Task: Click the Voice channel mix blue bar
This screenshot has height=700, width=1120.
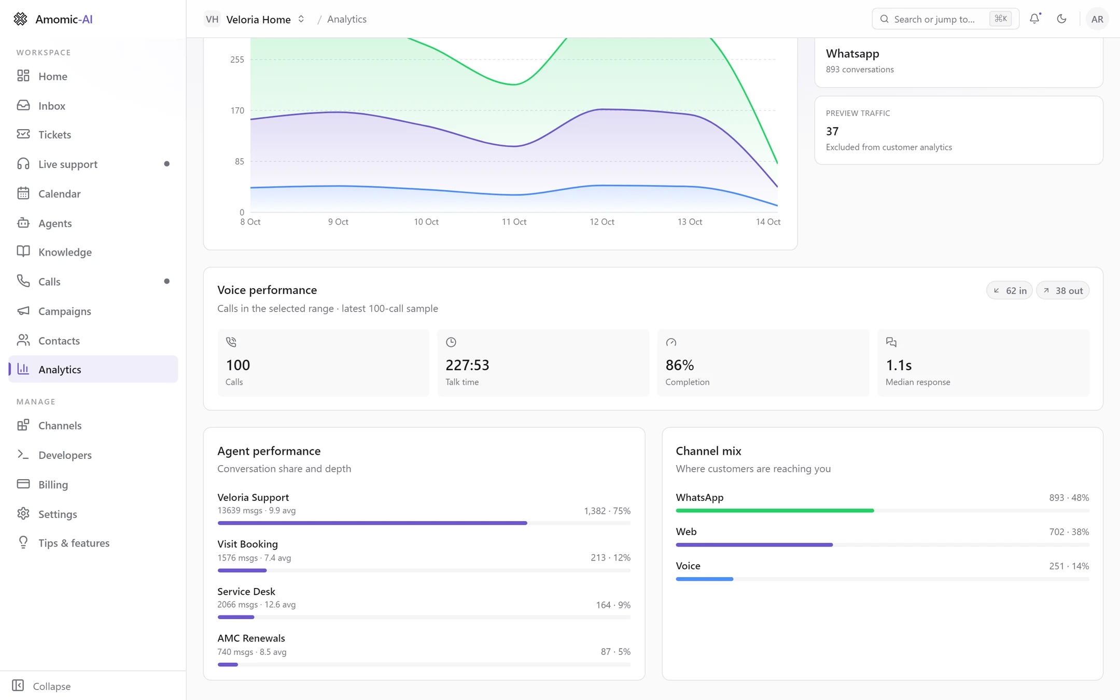Action: tap(705, 579)
